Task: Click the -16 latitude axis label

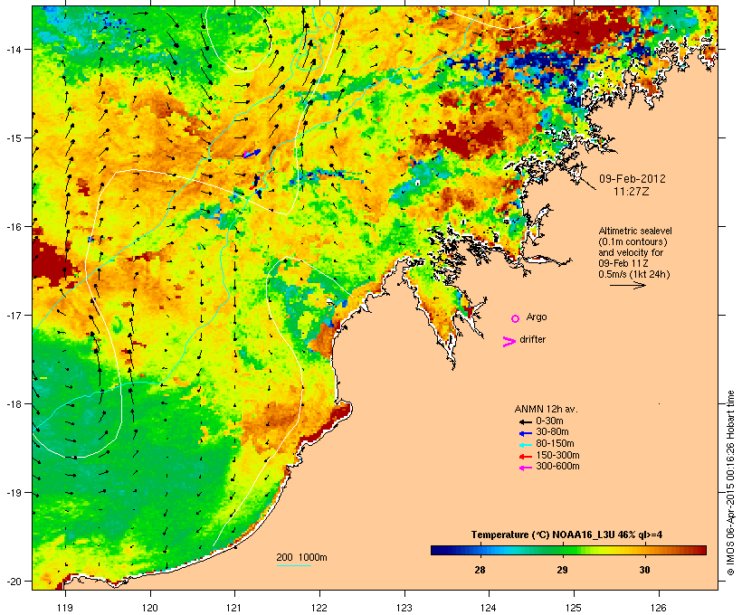Action: click(x=13, y=227)
